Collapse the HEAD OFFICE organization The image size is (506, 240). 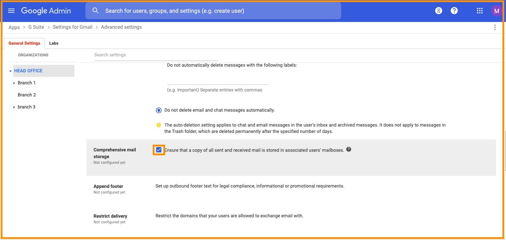[11, 71]
